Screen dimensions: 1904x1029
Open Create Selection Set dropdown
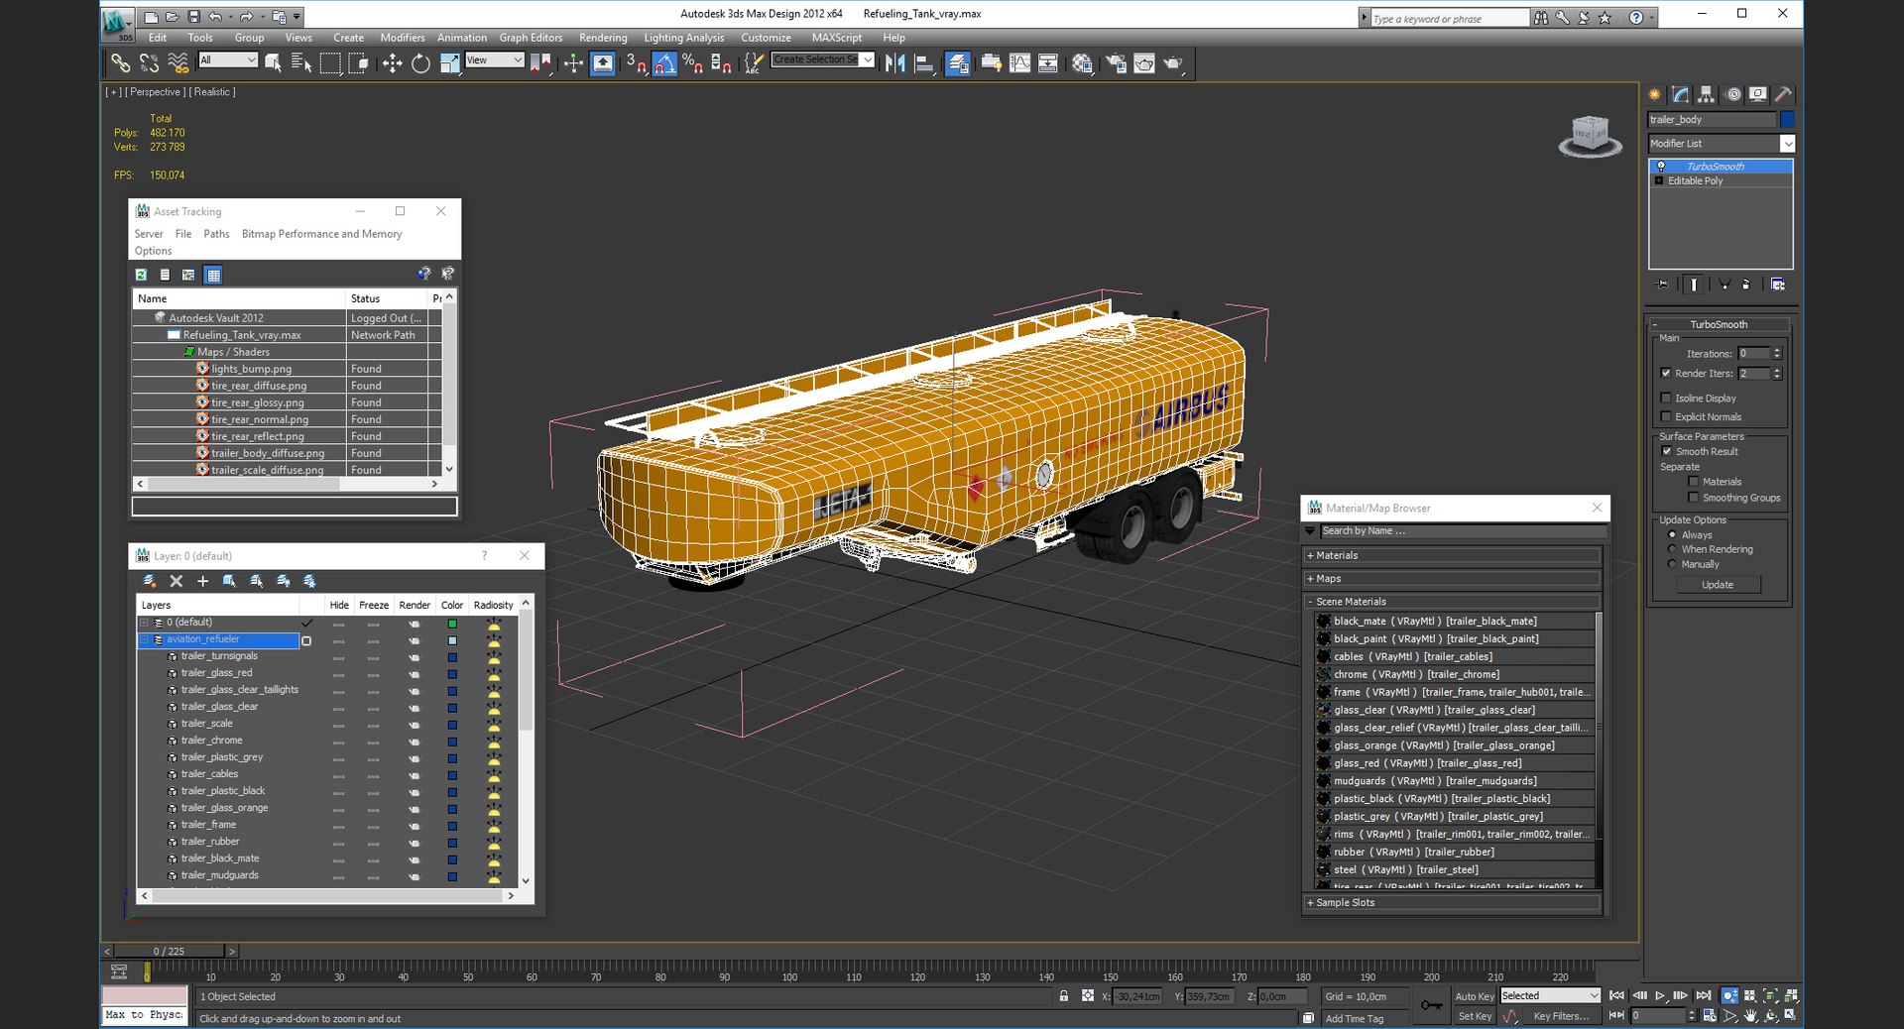868,59
